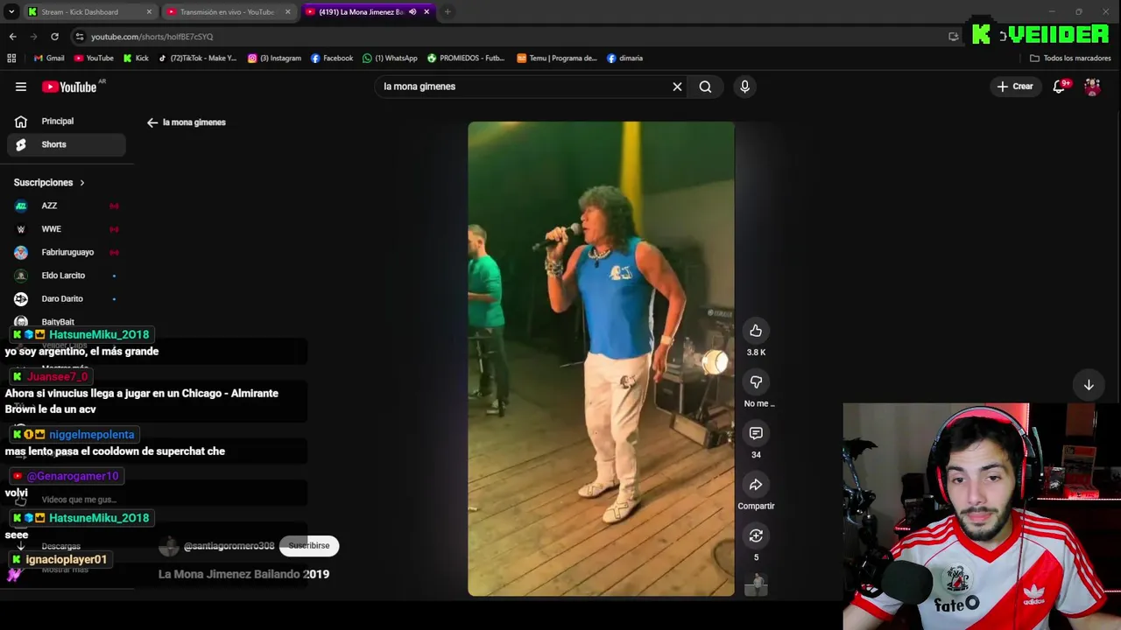Like the Short with thumbs up
This screenshot has height=630, width=1121.
(756, 331)
